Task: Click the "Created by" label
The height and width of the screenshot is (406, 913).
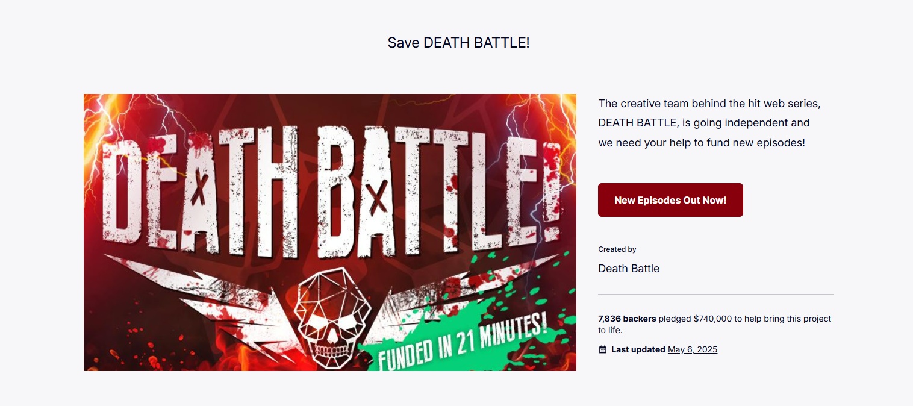Action: pos(617,249)
